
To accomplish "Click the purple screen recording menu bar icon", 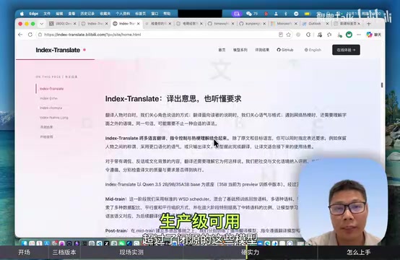I will (x=237, y=14).
